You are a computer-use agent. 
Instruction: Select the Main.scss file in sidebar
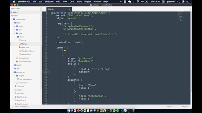pyautogui.click(x=25, y=47)
